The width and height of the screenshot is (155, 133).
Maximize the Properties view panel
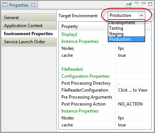pyautogui.click(x=150, y=4)
